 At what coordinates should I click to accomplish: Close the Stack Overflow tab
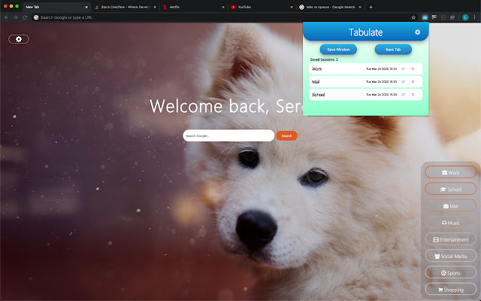tap(155, 7)
